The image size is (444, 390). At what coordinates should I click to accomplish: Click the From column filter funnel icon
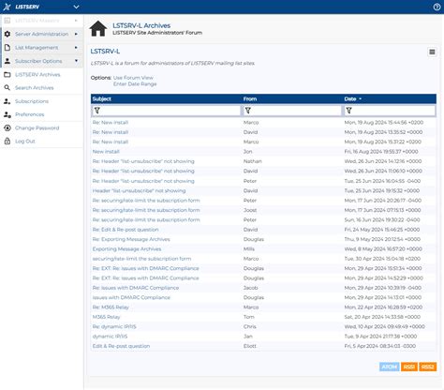pos(248,111)
